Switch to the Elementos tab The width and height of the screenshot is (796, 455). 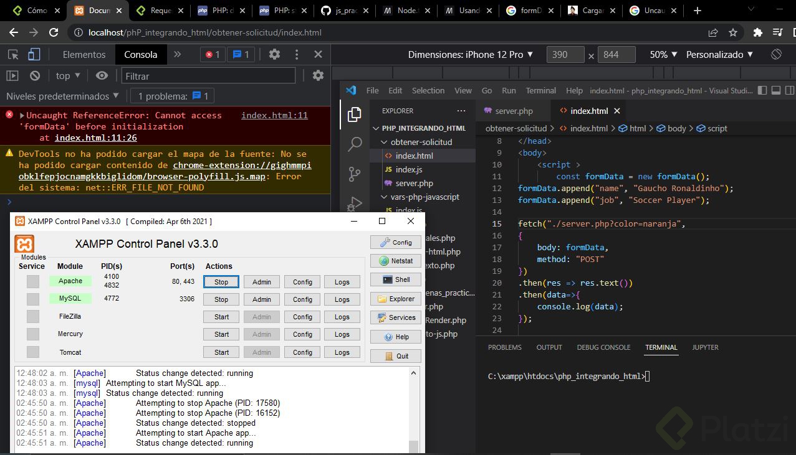(84, 55)
